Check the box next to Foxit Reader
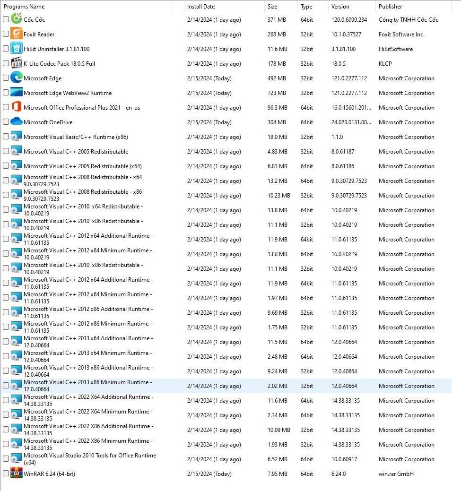 [6, 34]
